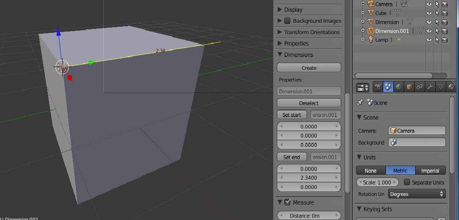Image resolution: width=459 pixels, height=220 pixels.
Task: Expand the Display panel
Action: point(293,10)
